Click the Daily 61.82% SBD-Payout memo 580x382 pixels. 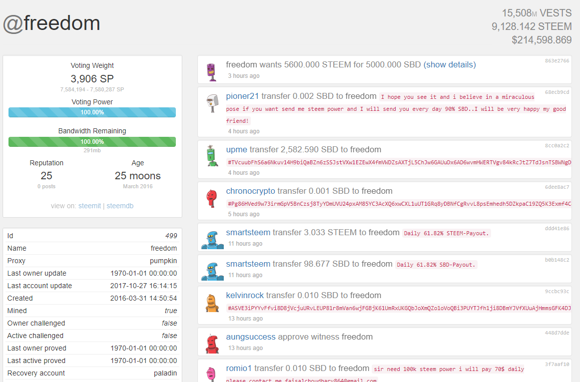tap(436, 265)
